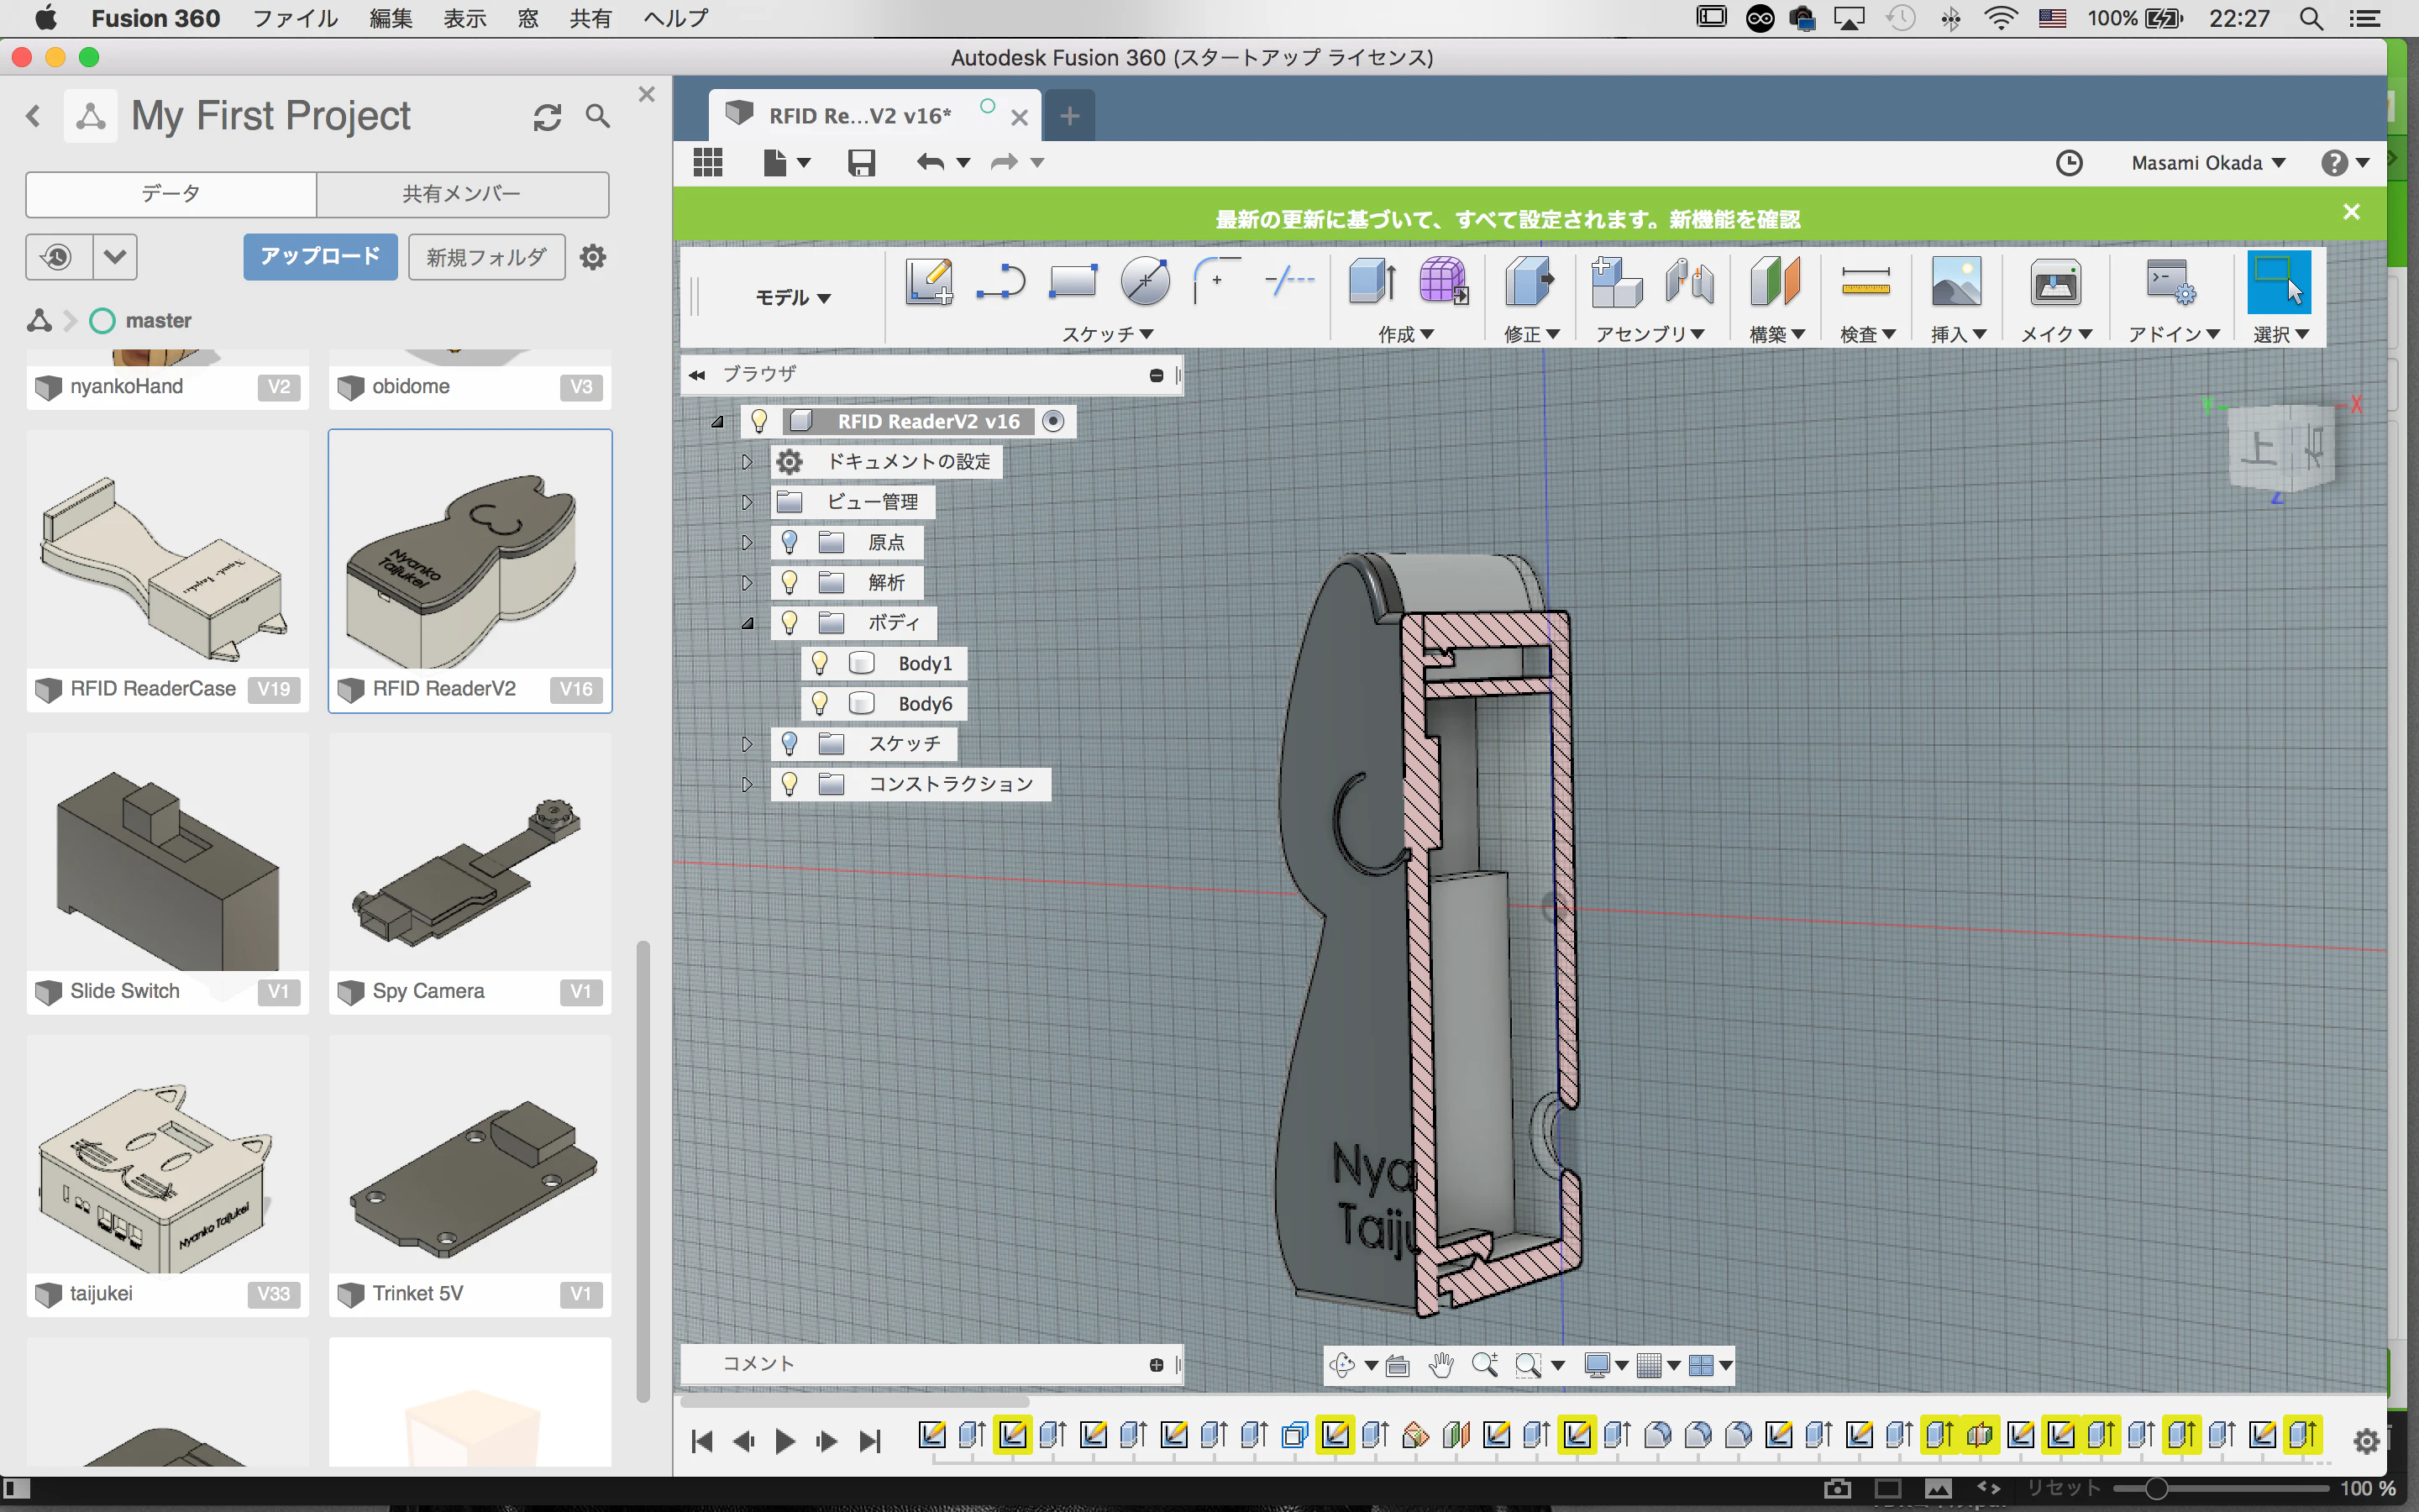Collapse the ボディ tree node

(748, 623)
